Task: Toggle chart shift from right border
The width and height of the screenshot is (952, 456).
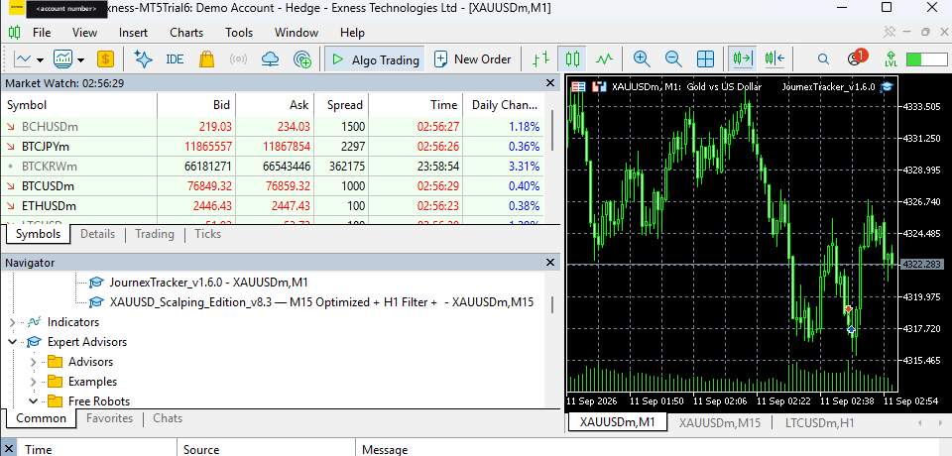Action: coord(774,59)
